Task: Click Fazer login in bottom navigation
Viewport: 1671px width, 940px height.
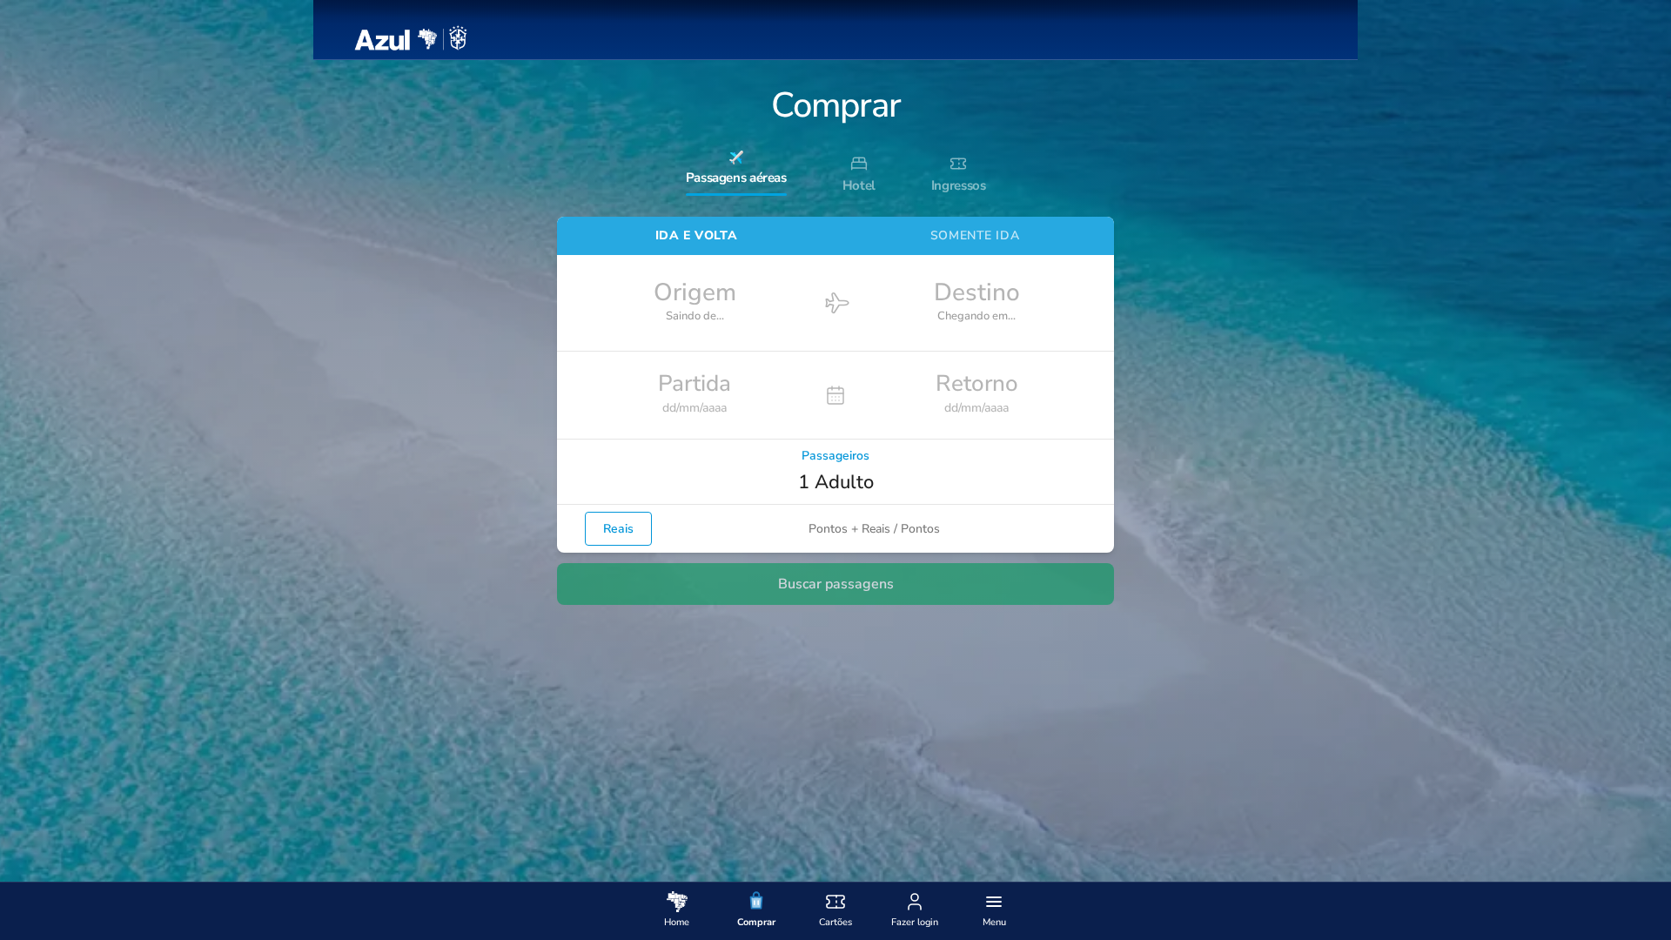Action: (915, 910)
